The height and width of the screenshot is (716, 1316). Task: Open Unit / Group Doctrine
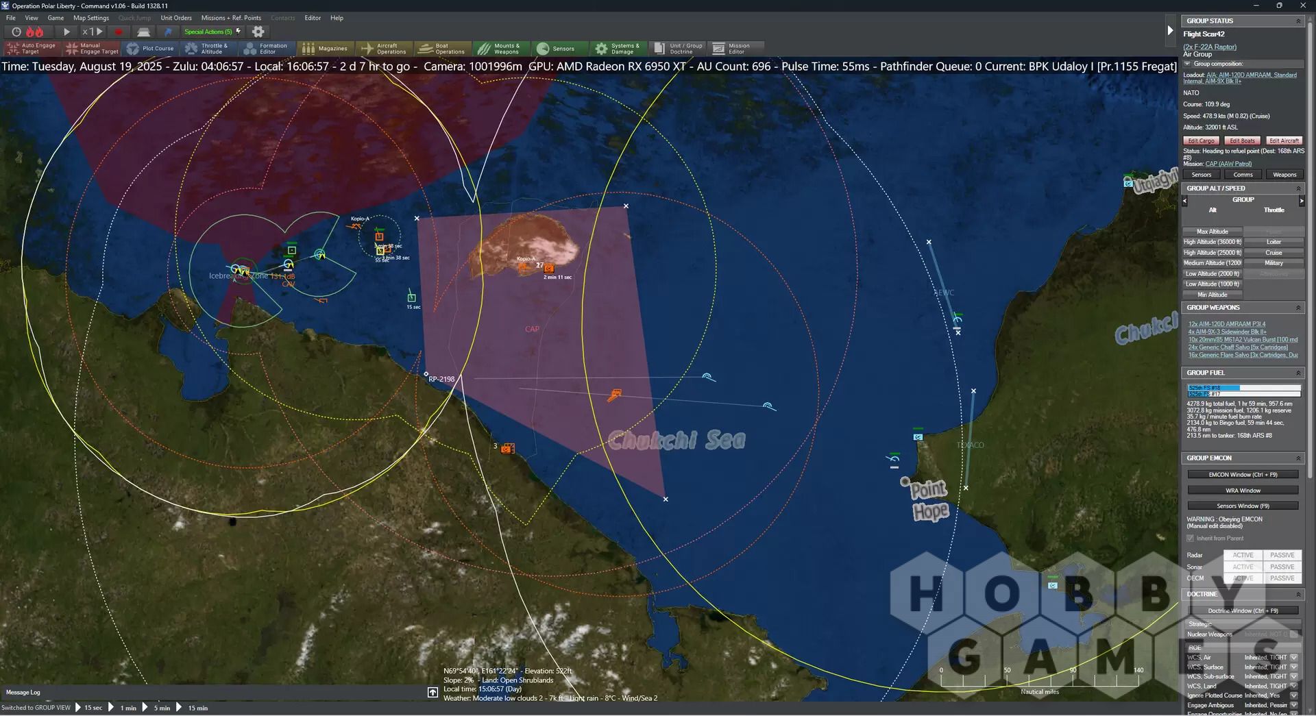[679, 49]
